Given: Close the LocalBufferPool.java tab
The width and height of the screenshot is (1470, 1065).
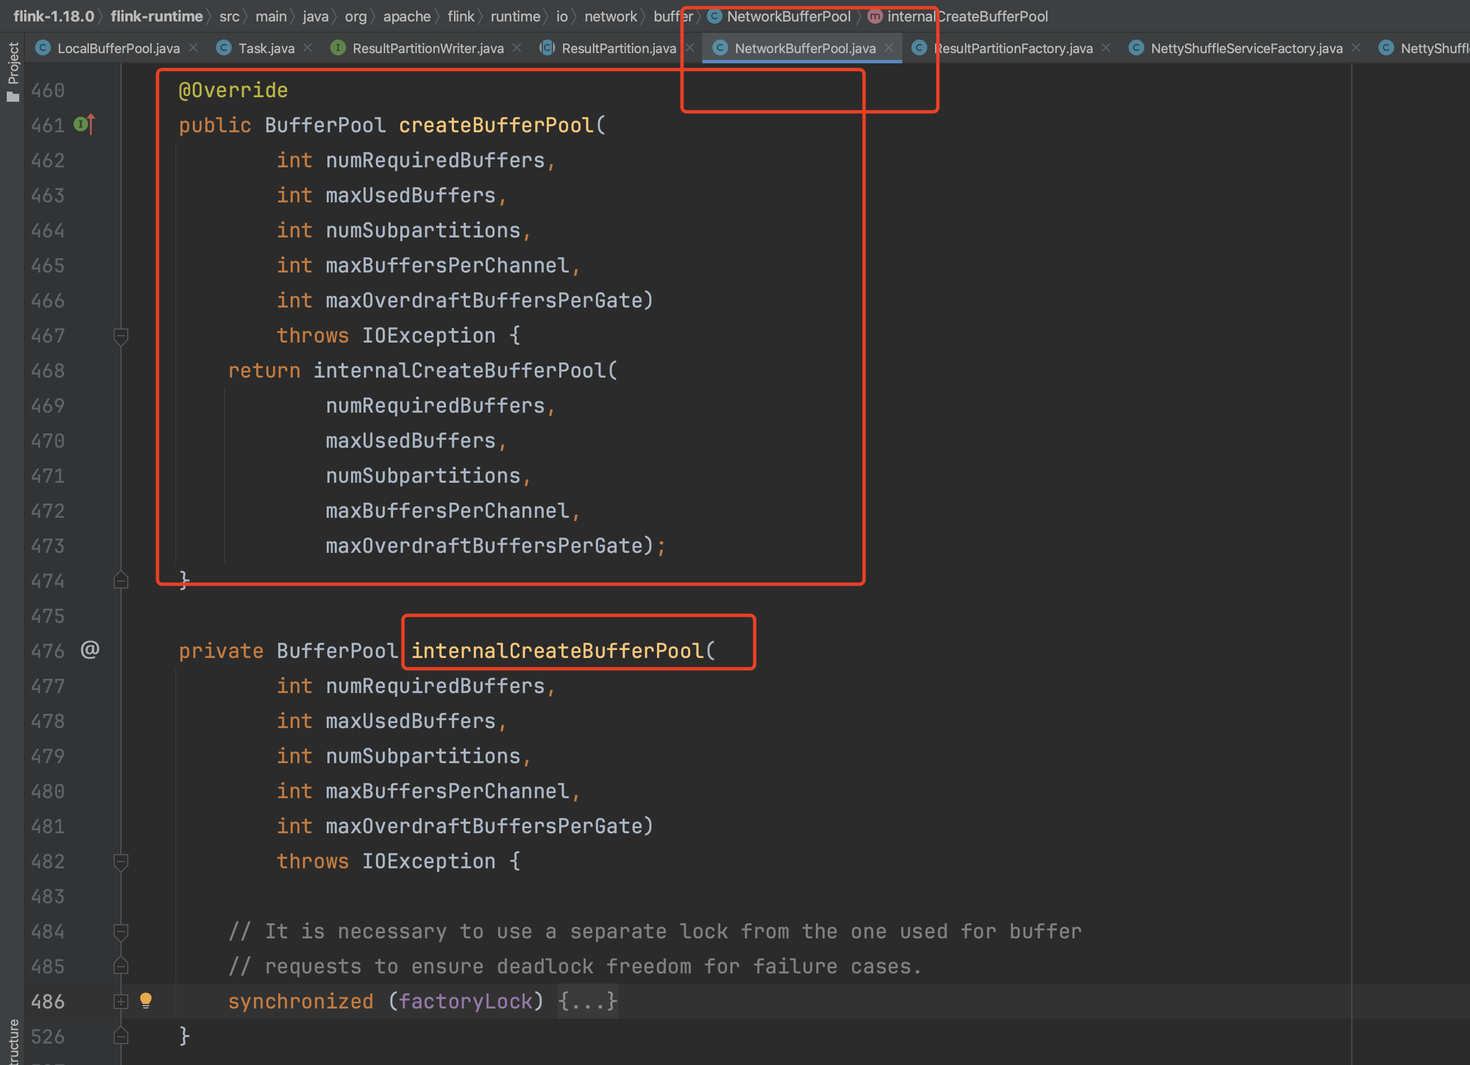Looking at the screenshot, I should coord(193,48).
